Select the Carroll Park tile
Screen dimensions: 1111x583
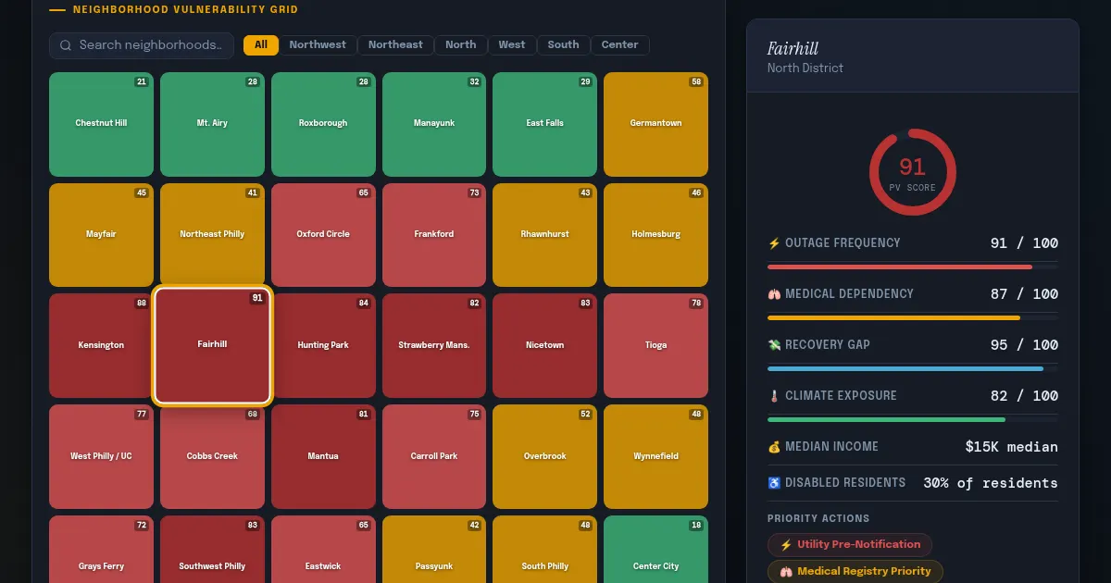[x=434, y=457]
